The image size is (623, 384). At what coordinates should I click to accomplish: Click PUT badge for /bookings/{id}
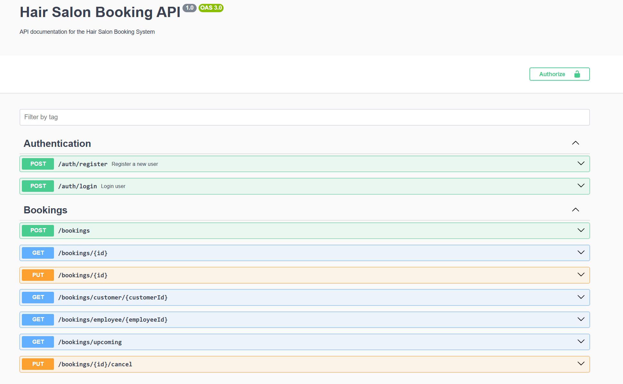38,275
